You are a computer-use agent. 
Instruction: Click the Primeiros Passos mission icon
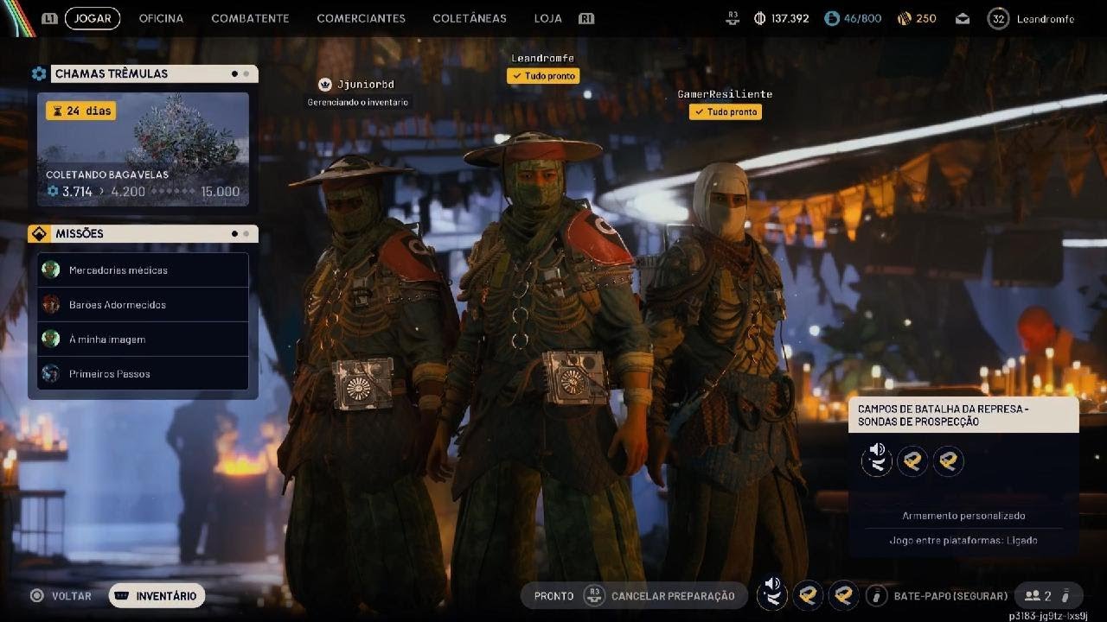click(51, 373)
